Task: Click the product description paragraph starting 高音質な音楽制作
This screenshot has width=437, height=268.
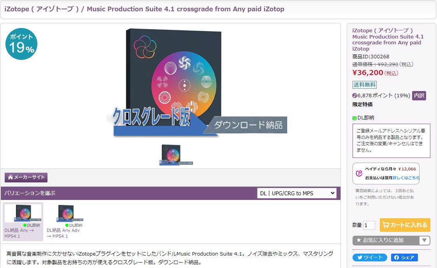Action: pos(170,258)
